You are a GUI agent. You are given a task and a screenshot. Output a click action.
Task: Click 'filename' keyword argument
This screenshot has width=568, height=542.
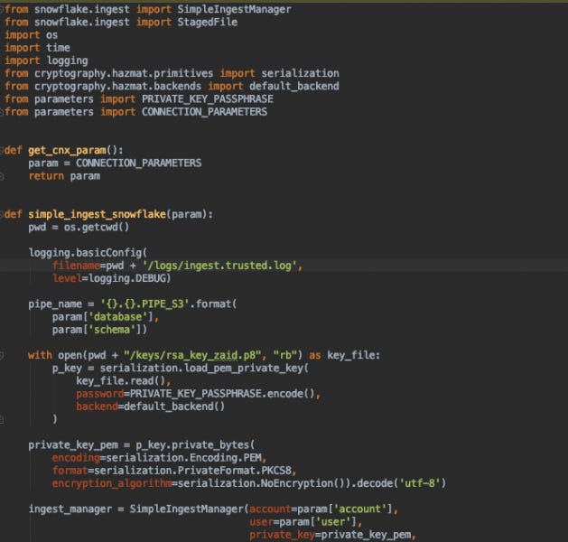76,266
